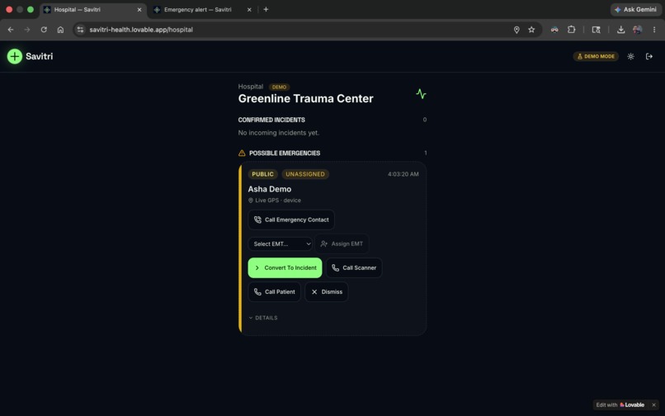Click the No incoming incidents yet text
Screen dimensions: 665x416
(279, 133)
